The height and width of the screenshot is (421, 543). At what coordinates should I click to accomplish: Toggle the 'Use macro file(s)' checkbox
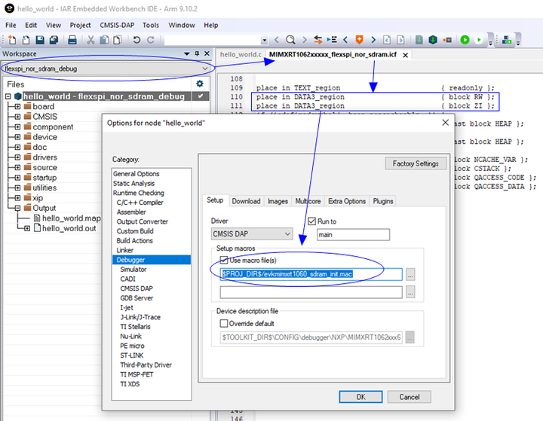pyautogui.click(x=224, y=260)
